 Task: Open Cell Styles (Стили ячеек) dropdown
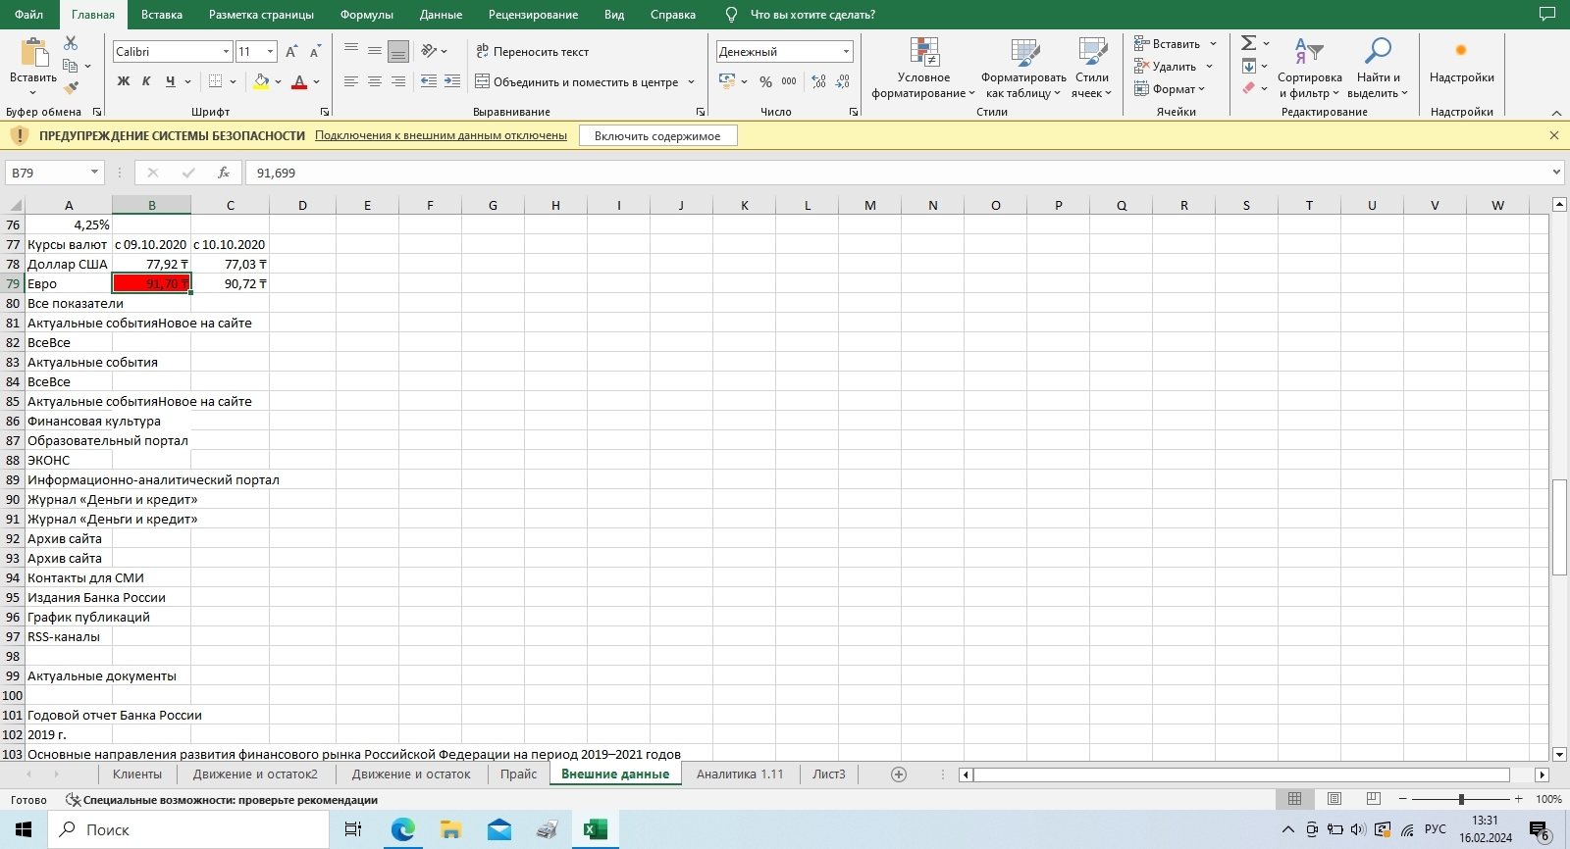(x=1091, y=68)
